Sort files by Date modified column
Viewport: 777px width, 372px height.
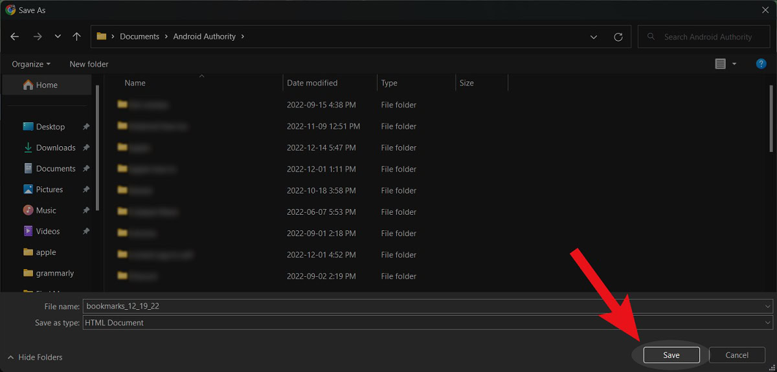pos(312,83)
